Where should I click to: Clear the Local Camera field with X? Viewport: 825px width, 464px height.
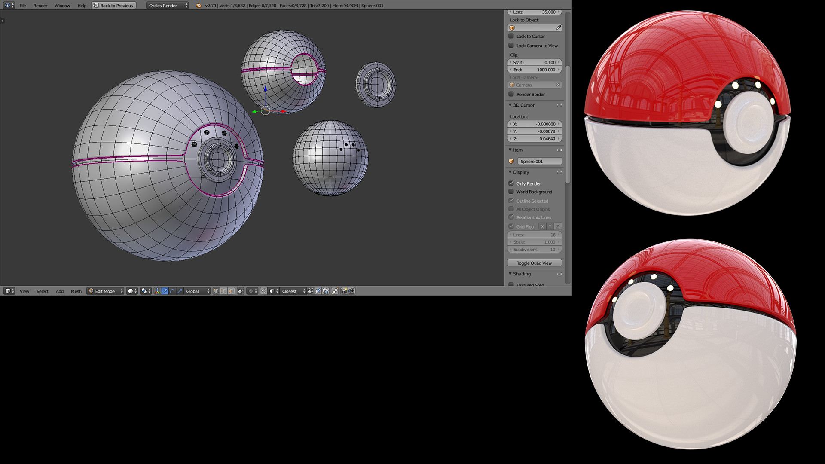558,85
